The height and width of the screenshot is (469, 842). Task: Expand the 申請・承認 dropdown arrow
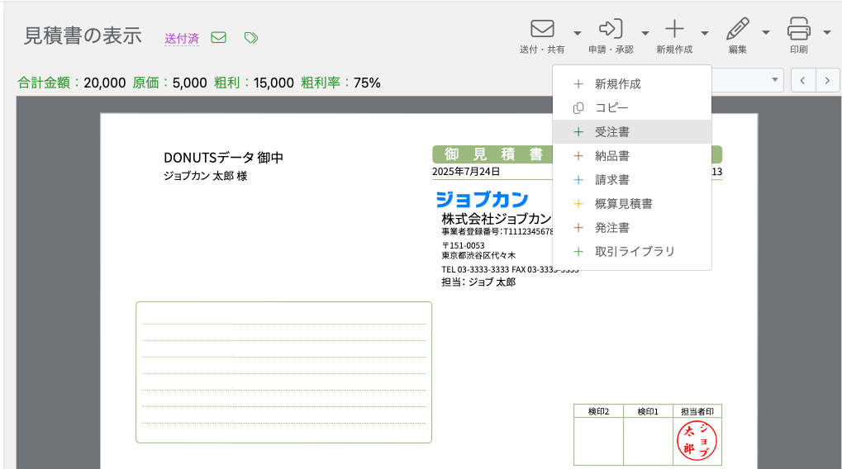645,33
